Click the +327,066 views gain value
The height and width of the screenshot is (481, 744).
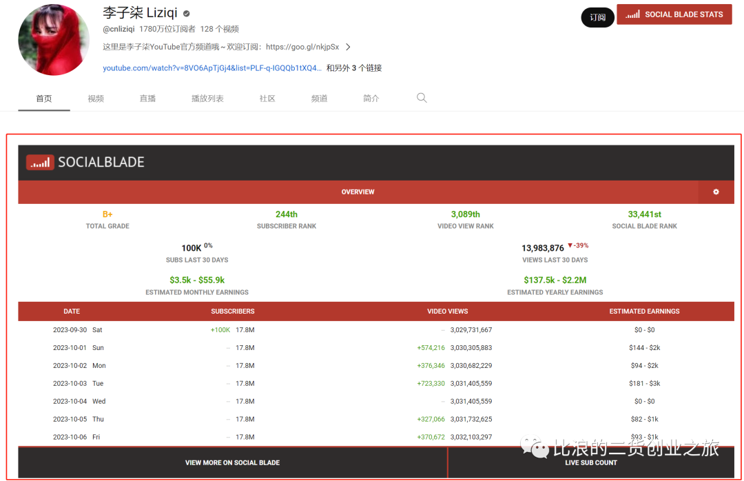(x=431, y=419)
